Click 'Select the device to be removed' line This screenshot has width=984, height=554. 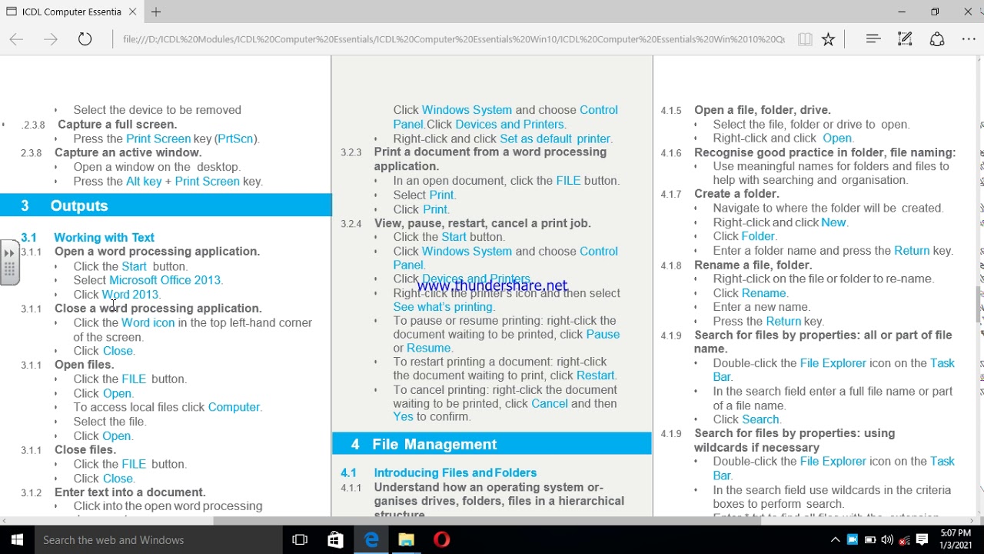[x=158, y=110]
